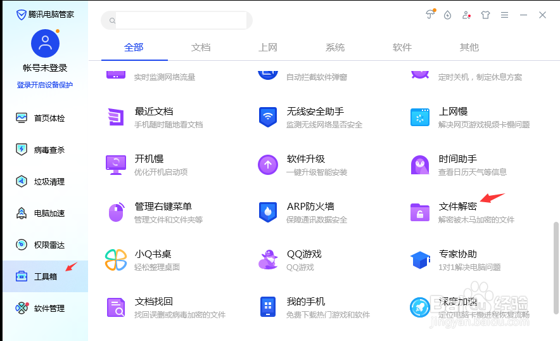Click the 查看日历天气等信息 description
Viewport: 560px width, 341px height.
pyautogui.click(x=473, y=172)
